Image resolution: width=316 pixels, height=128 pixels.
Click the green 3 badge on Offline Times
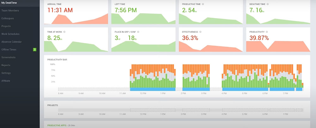tap(35, 49)
